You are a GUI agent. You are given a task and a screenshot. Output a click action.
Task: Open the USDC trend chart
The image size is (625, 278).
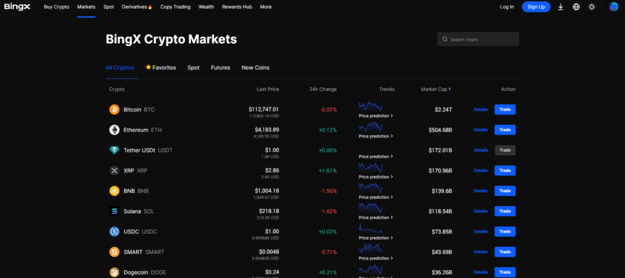[370, 229]
